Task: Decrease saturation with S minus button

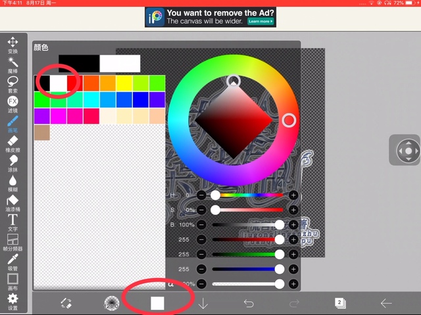Action: [x=202, y=210]
